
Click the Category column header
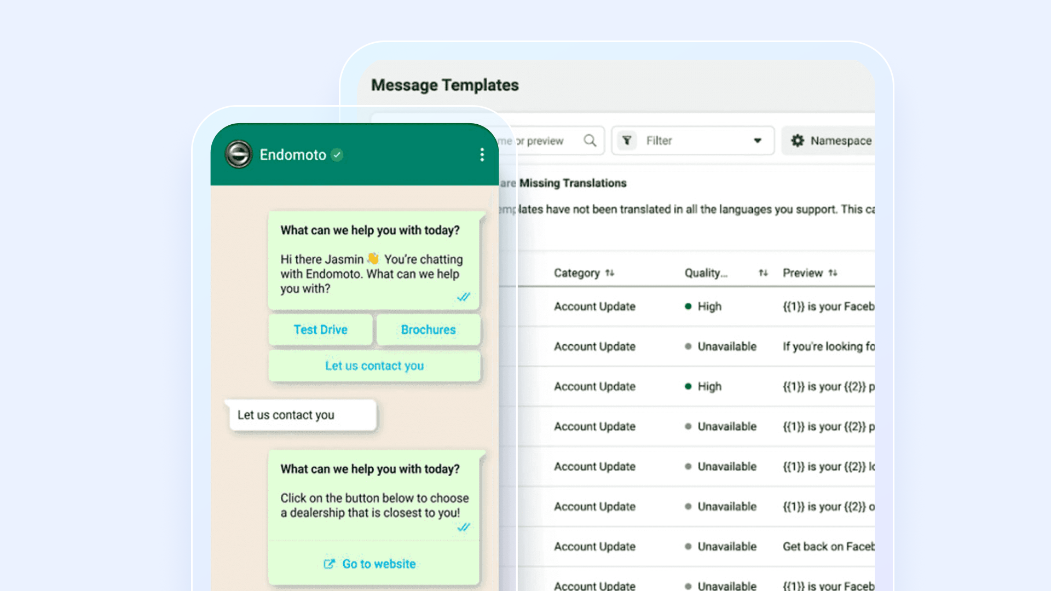click(584, 273)
